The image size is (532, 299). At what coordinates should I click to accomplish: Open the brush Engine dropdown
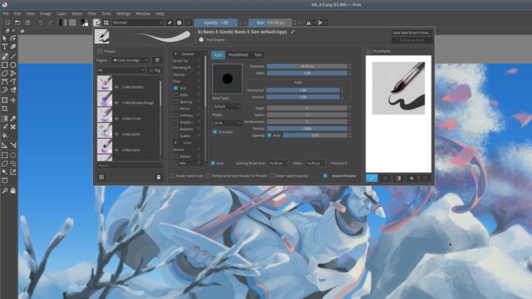(130, 60)
